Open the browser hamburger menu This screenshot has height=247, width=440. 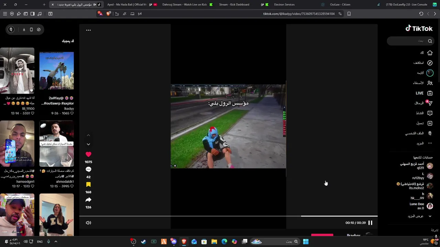(x=5, y=14)
